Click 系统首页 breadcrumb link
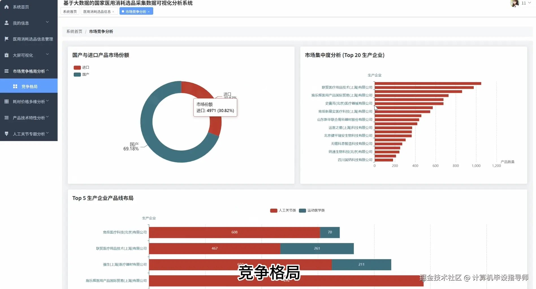536x289 pixels. 74,31
